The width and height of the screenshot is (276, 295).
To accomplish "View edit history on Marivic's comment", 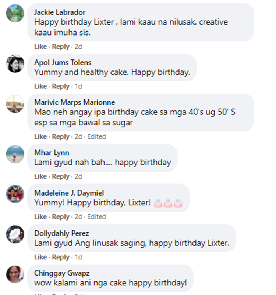I will pyautogui.click(x=96, y=137).
